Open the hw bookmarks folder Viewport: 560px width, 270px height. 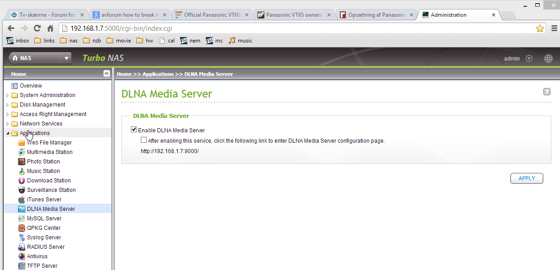[145, 41]
